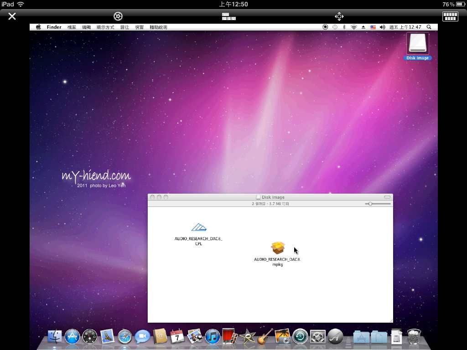The width and height of the screenshot is (467, 350).
Task: Launch GarageBand from the dock
Action: (265, 337)
